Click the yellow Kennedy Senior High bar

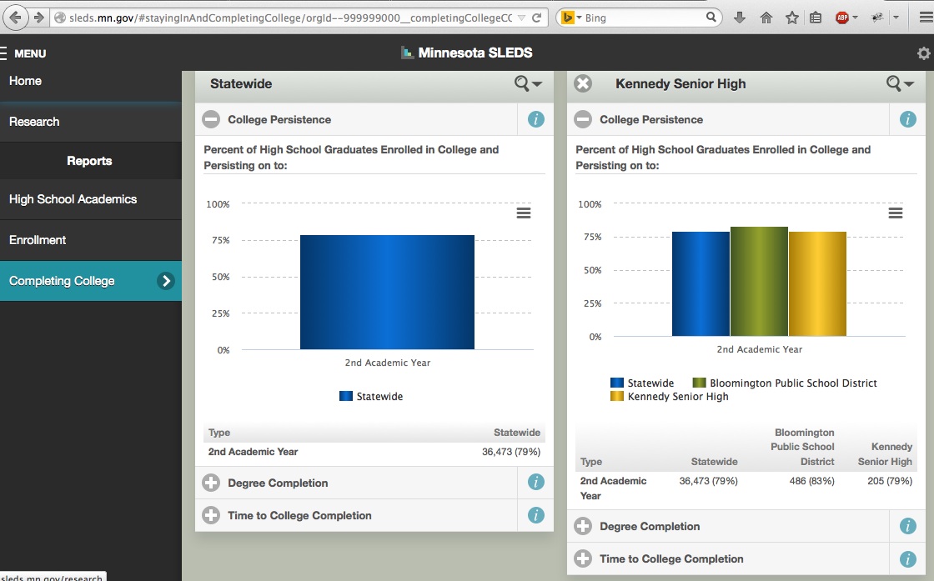coord(817,284)
